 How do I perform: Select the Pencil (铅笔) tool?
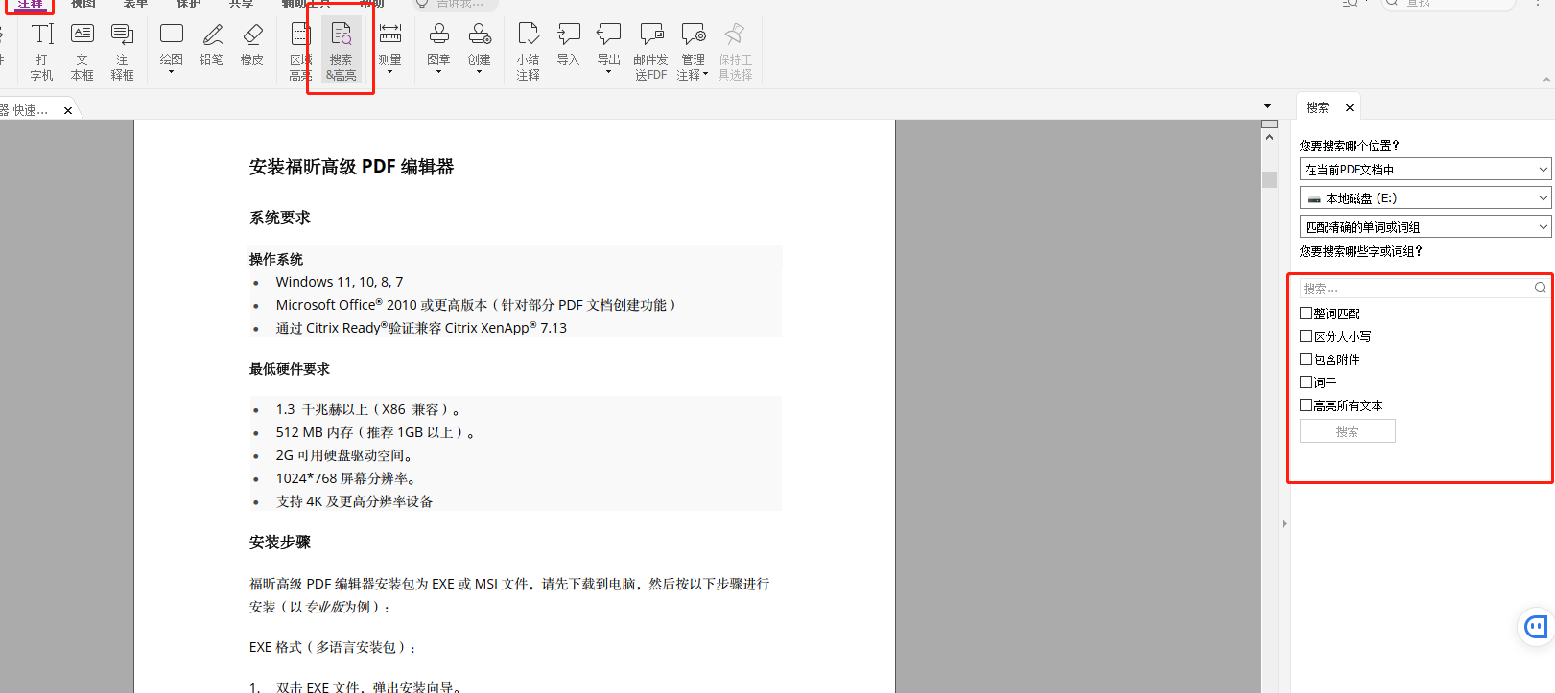click(212, 43)
